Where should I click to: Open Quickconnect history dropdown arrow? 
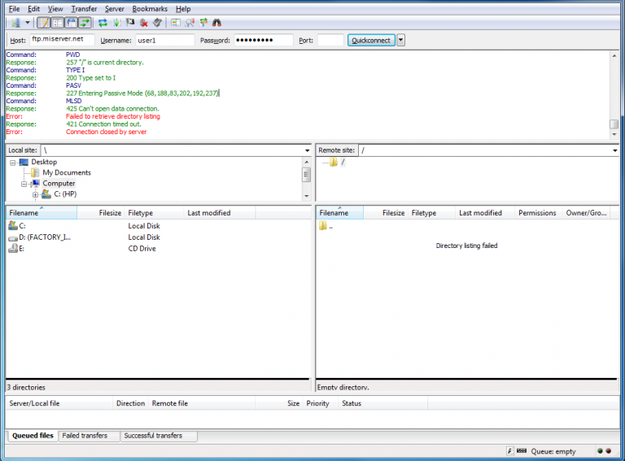[x=401, y=40]
